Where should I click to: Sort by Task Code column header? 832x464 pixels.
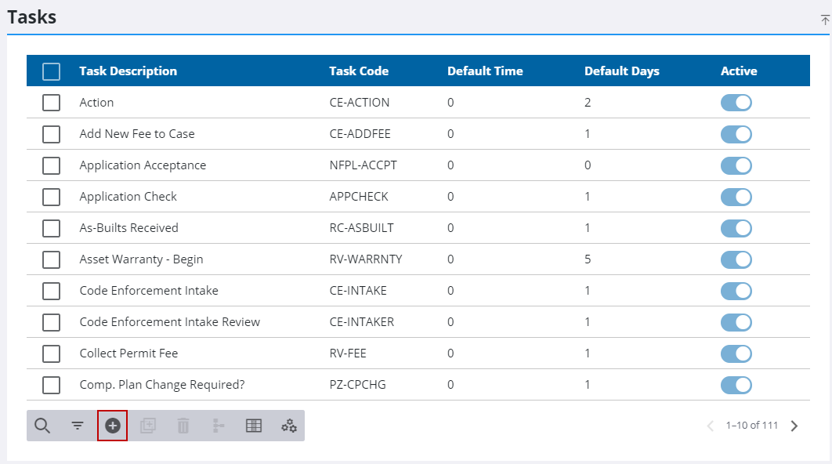point(359,71)
